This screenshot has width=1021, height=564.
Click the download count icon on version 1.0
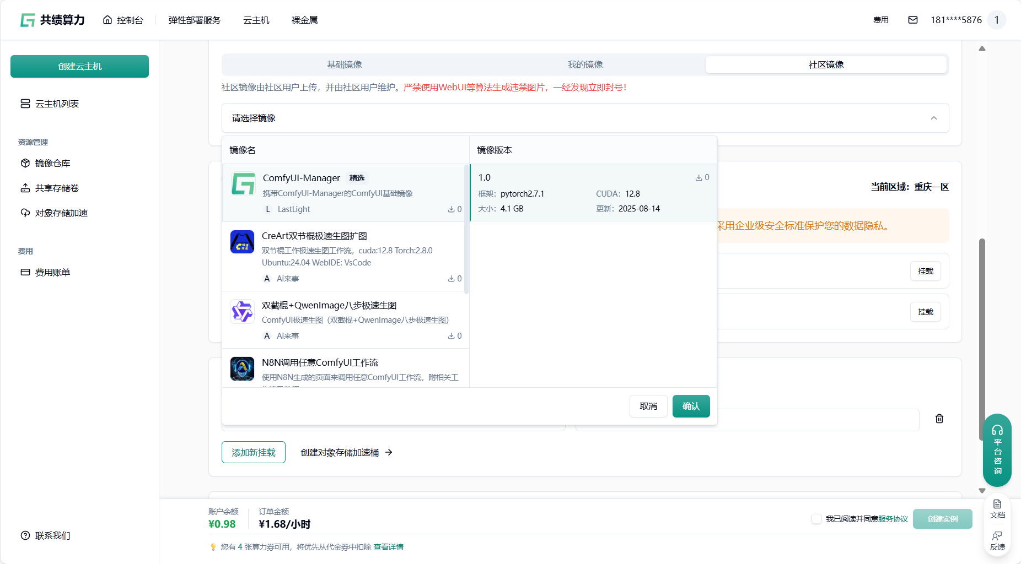[698, 177]
